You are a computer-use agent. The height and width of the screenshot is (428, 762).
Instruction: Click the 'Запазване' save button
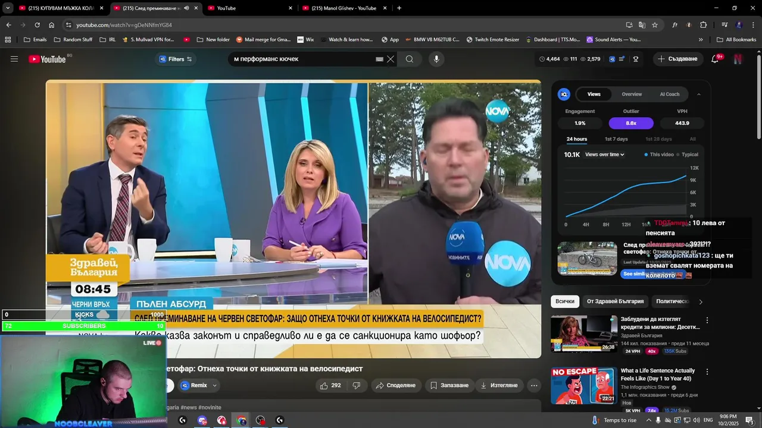pyautogui.click(x=449, y=385)
